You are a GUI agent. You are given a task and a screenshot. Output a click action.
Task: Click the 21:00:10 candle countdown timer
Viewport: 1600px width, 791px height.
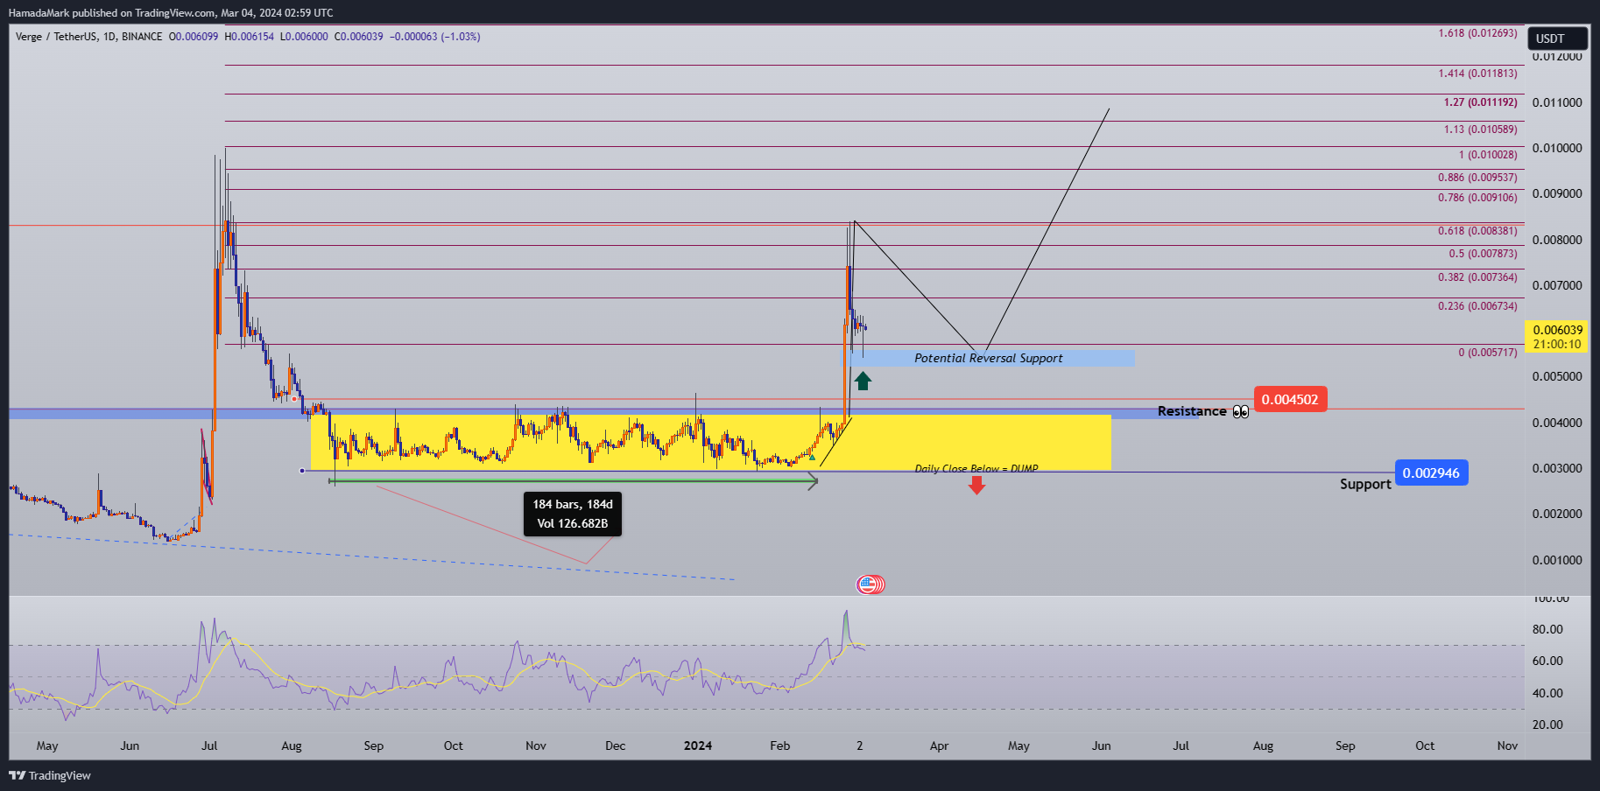click(1557, 344)
